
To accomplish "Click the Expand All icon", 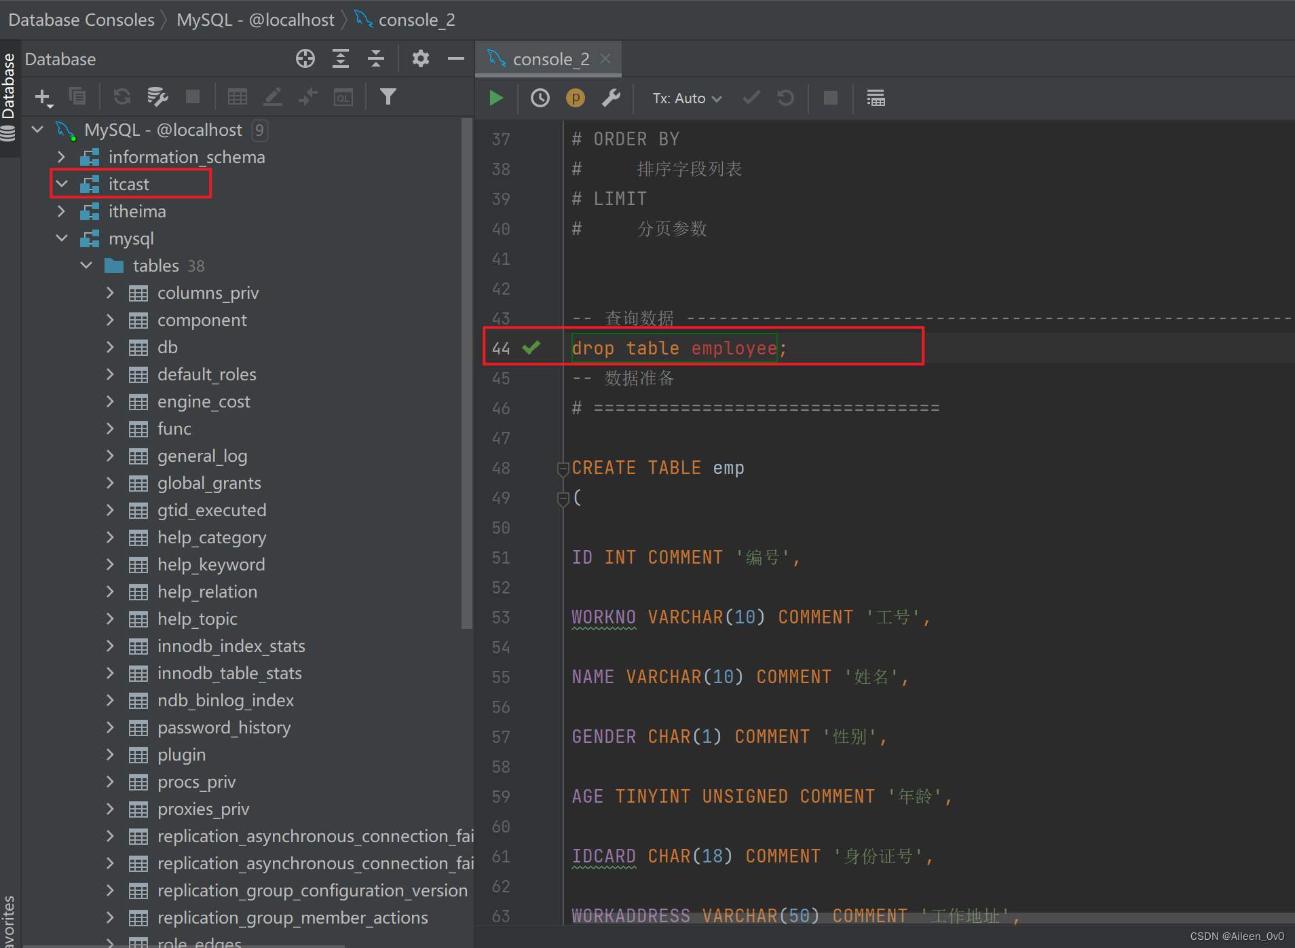I will point(341,59).
